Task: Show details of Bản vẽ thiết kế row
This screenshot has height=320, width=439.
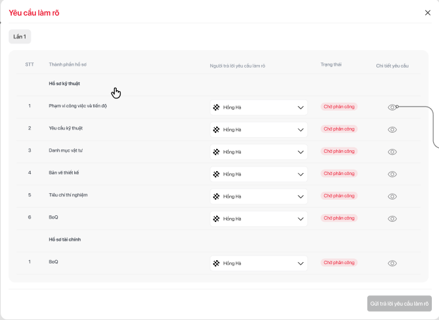Action: pyautogui.click(x=392, y=174)
